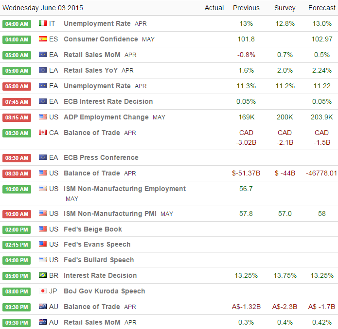This screenshot has height=329, width=338.
Task: Click the US flag for ADP Employment Change
Action: pyautogui.click(x=42, y=117)
